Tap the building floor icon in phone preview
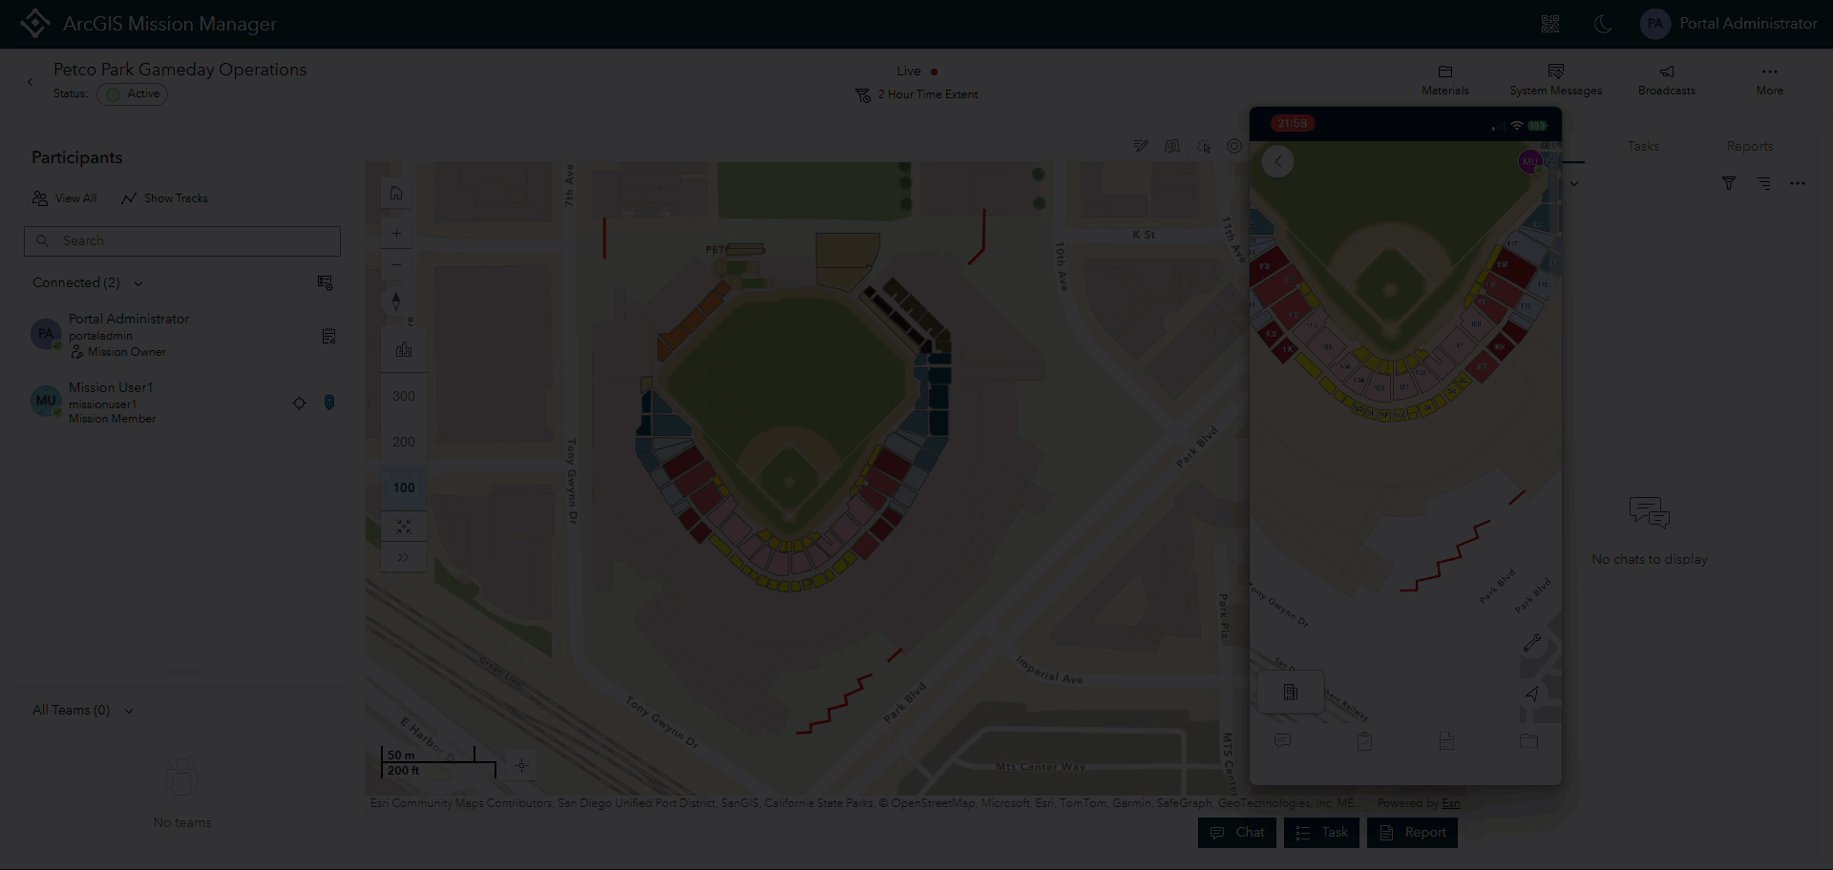1833x870 pixels. tap(1291, 693)
